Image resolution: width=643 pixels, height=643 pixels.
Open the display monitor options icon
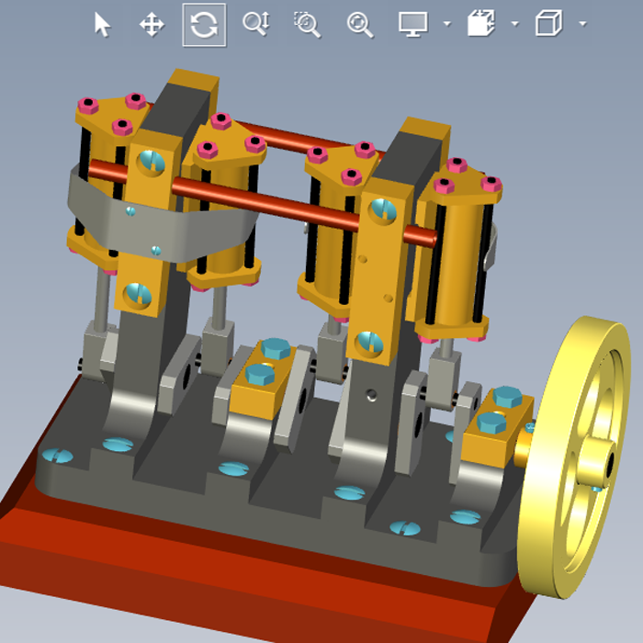click(x=413, y=24)
